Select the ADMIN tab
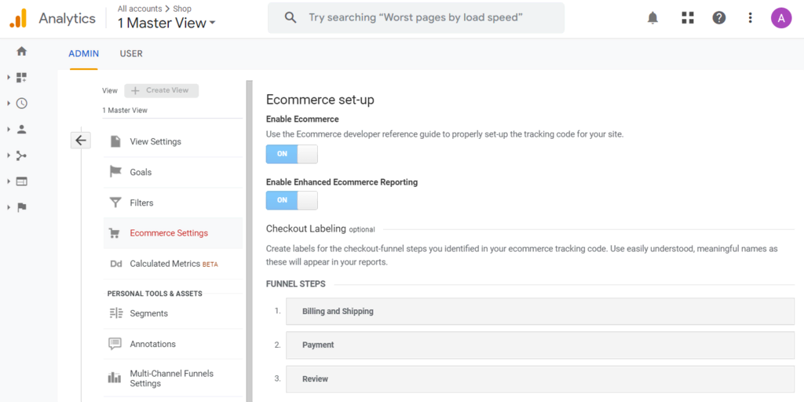Viewport: 804px width, 402px height. click(x=83, y=53)
